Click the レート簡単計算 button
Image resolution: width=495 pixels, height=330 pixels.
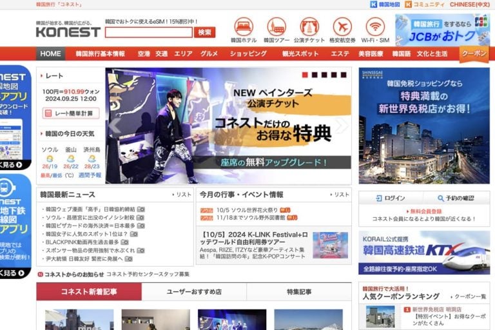point(71,113)
